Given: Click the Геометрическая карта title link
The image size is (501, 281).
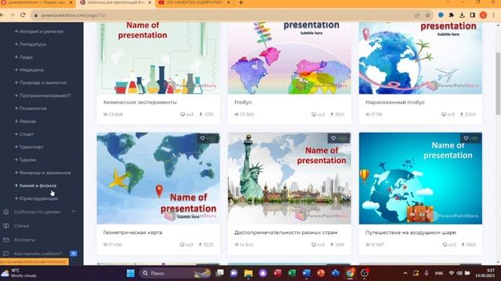Looking at the screenshot, I should [x=132, y=233].
